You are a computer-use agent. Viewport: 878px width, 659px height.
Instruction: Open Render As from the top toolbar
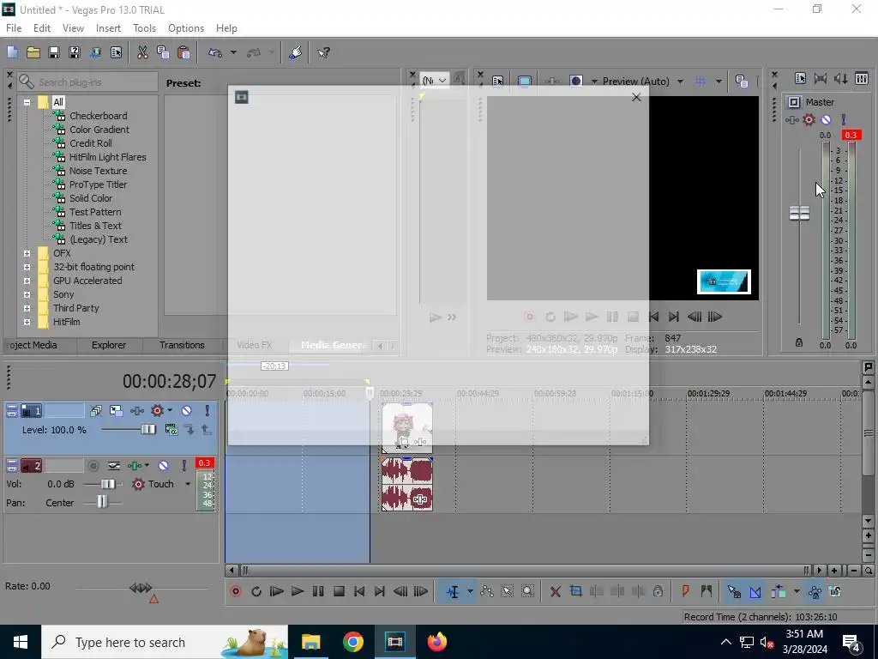click(95, 52)
